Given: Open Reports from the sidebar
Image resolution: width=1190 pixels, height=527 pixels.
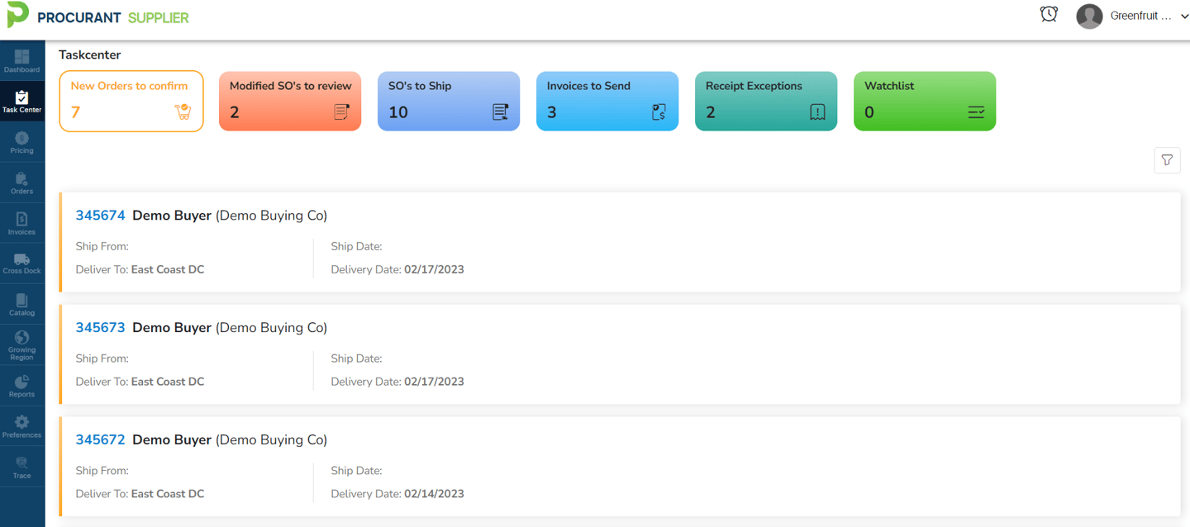Looking at the screenshot, I should click(x=22, y=384).
